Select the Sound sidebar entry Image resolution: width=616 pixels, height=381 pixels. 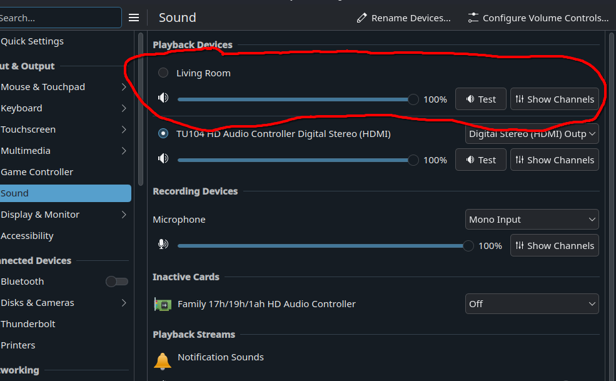[65, 193]
